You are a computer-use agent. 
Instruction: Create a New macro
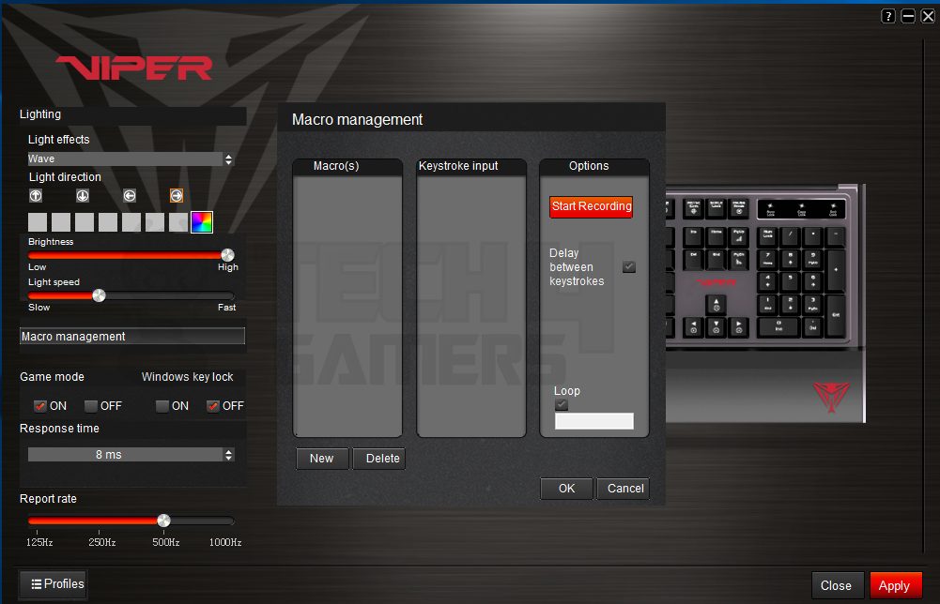click(x=322, y=459)
